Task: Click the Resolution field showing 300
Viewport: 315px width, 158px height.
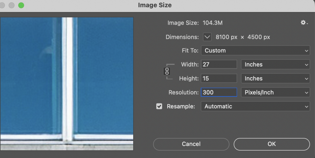Action: point(219,92)
